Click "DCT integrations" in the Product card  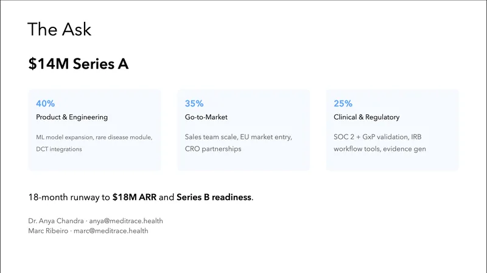click(59, 149)
